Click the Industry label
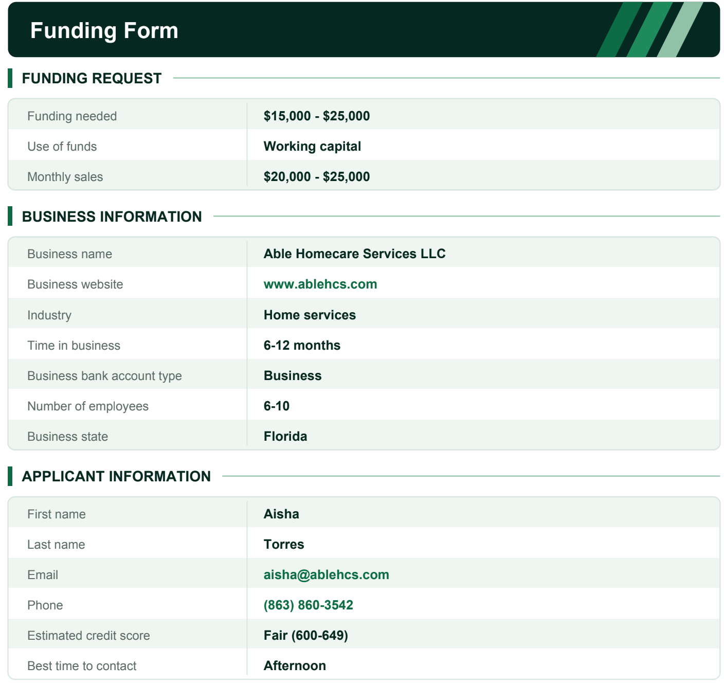 (49, 315)
